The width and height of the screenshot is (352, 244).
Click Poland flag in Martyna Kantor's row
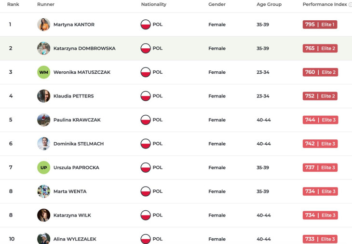(x=146, y=25)
